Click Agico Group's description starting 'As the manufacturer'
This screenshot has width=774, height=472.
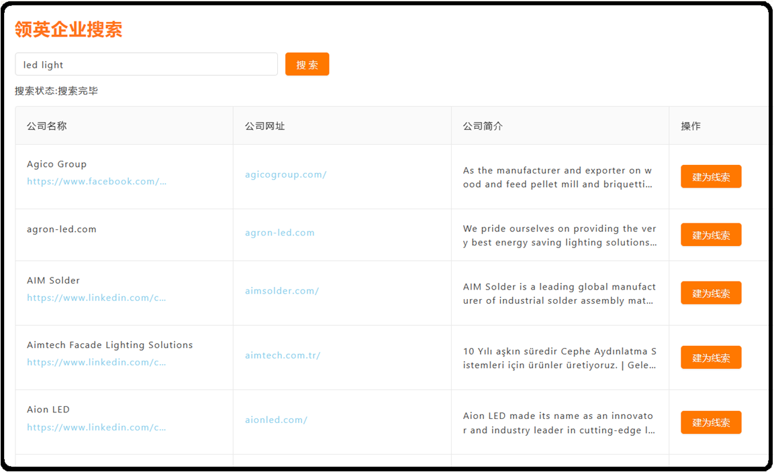point(557,177)
